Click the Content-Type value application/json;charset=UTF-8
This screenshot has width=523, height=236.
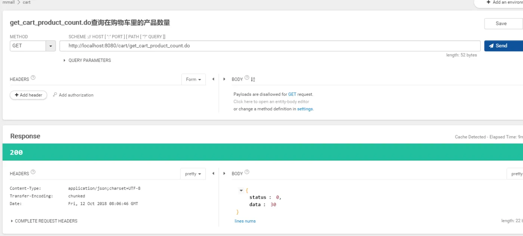tap(104, 188)
